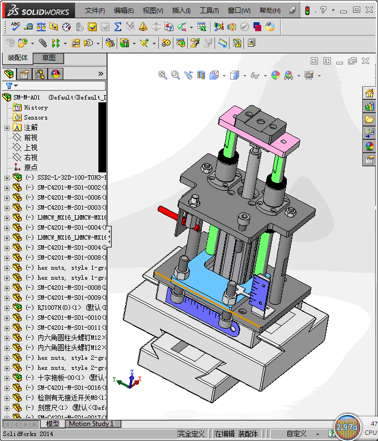The image size is (378, 441).
Task: Expand the 注解 annotations node
Action: [7, 128]
